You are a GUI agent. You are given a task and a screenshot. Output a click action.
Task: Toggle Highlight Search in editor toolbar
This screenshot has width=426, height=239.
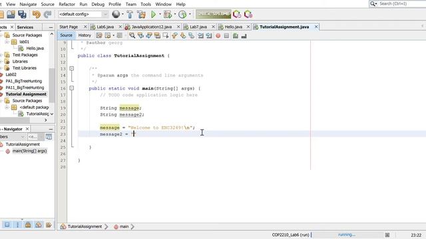point(157,36)
